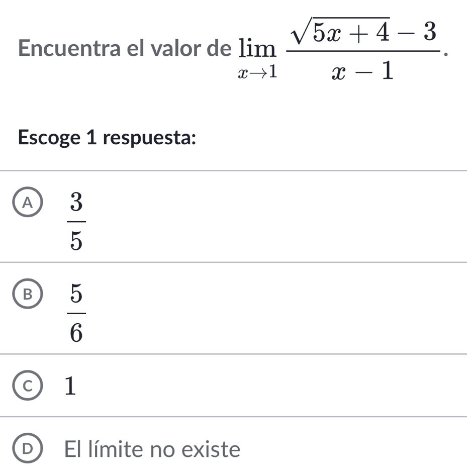Click the 'Escoge 1 respuesta:' label
467x476 pixels.
[x=107, y=137]
